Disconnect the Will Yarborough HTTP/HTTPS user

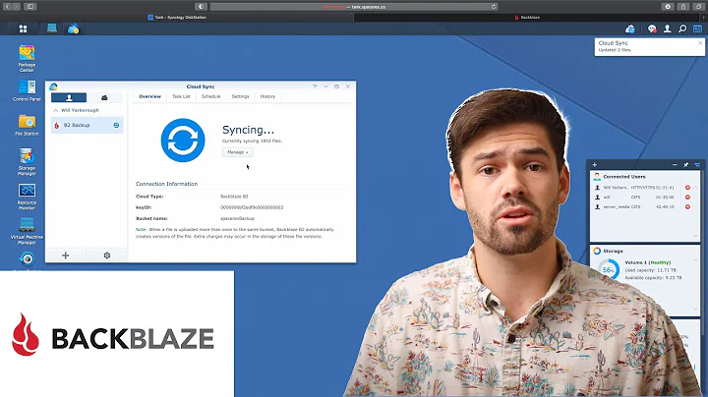pyautogui.click(x=687, y=188)
